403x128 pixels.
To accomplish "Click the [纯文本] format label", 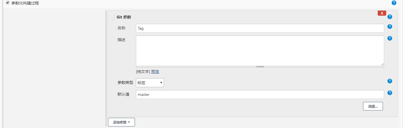I will (143, 72).
